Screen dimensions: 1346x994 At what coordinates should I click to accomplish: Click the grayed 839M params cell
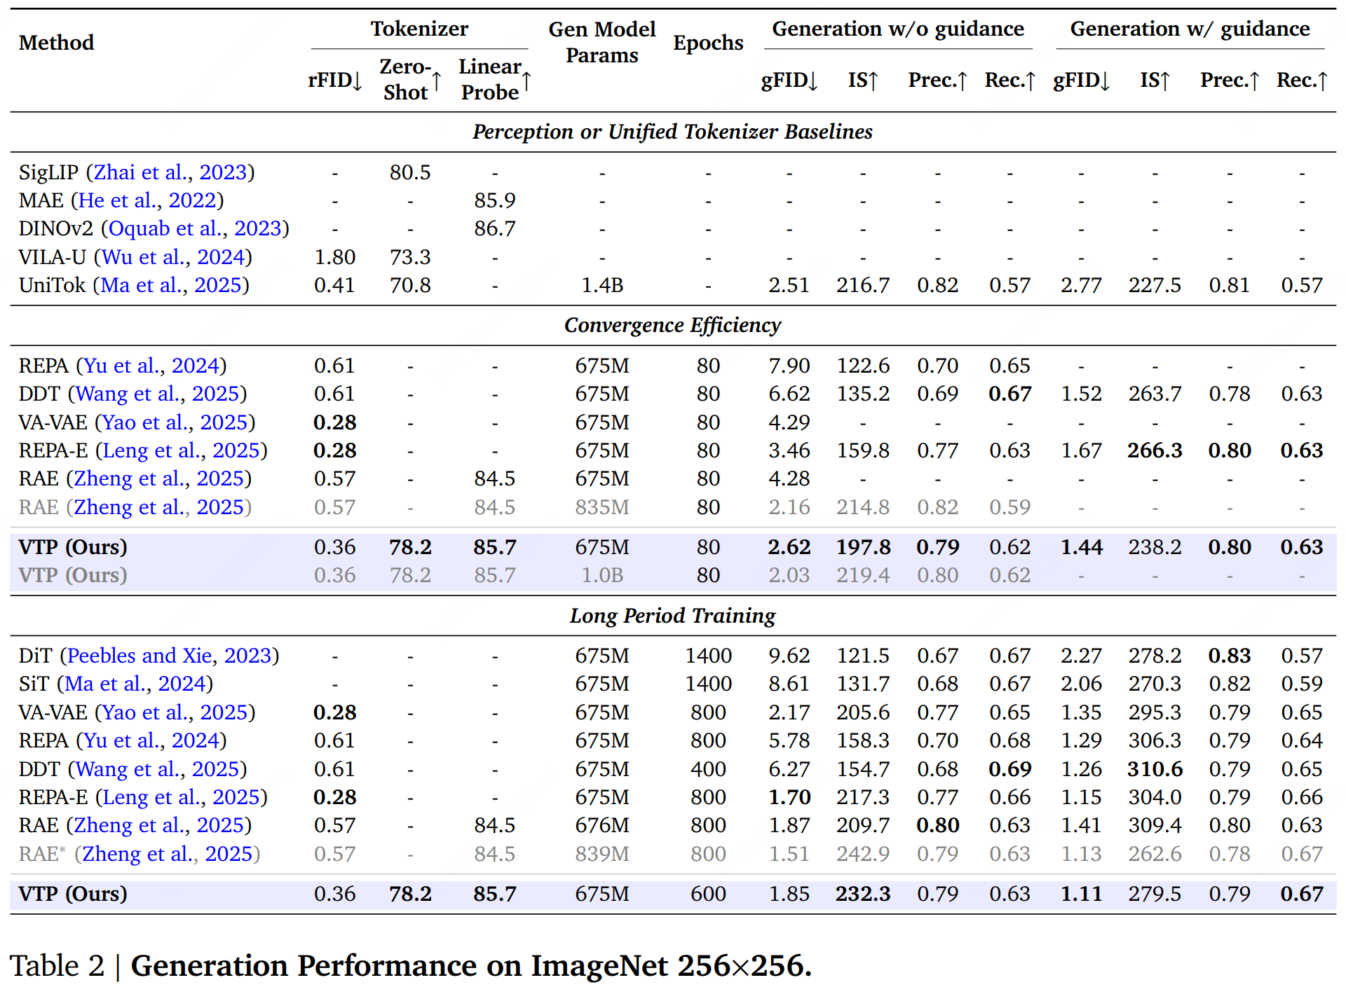[x=602, y=854]
